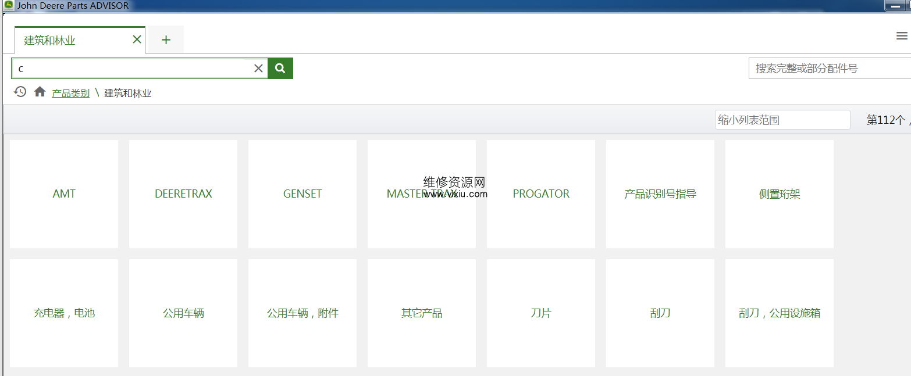
Task: Clear the search field with X icon
Action: pos(258,69)
